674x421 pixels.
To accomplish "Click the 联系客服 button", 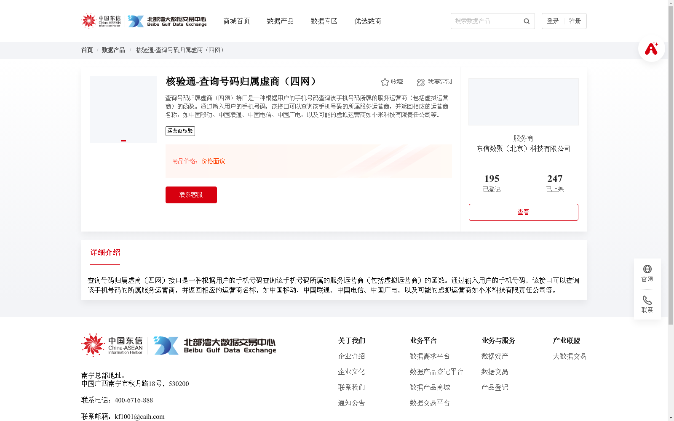I will point(191,195).
